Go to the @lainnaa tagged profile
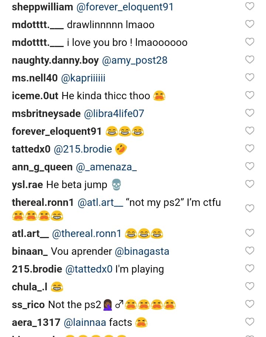Image resolution: width=266 pixels, height=337 pixels. (85, 323)
